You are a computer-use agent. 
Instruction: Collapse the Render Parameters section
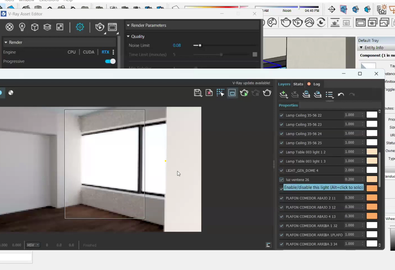coord(128,25)
